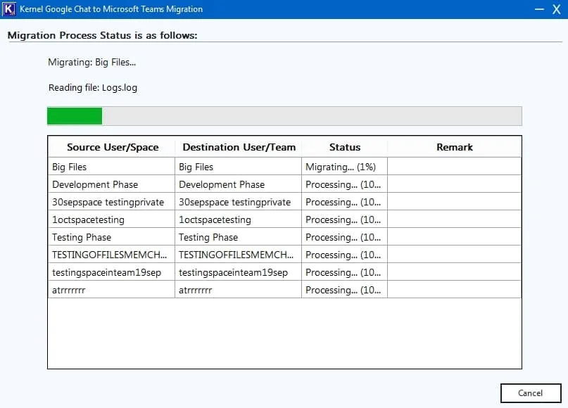The height and width of the screenshot is (408, 568).
Task: Select the Source User/Space column header
Action: click(112, 147)
